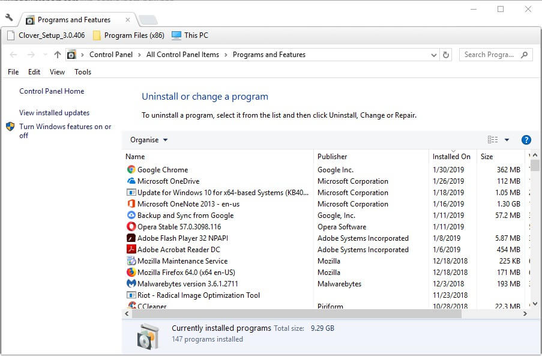Close the Programs and Features tab
This screenshot has height=356, width=542.
click(x=128, y=20)
